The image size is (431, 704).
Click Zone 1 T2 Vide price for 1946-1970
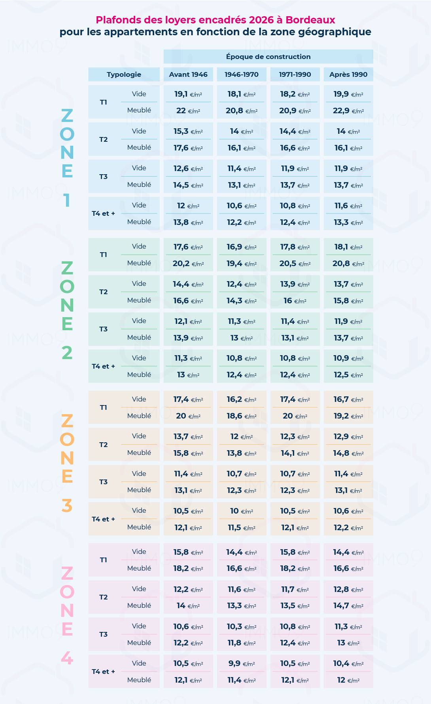tap(242, 131)
